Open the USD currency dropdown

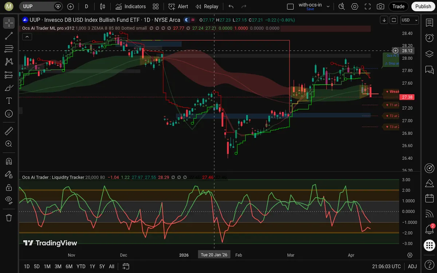pyautogui.click(x=409, y=20)
